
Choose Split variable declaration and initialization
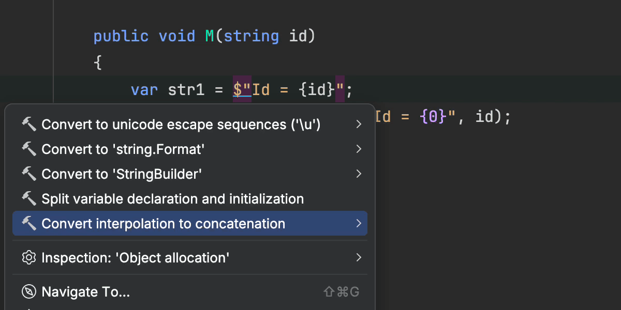(172, 199)
